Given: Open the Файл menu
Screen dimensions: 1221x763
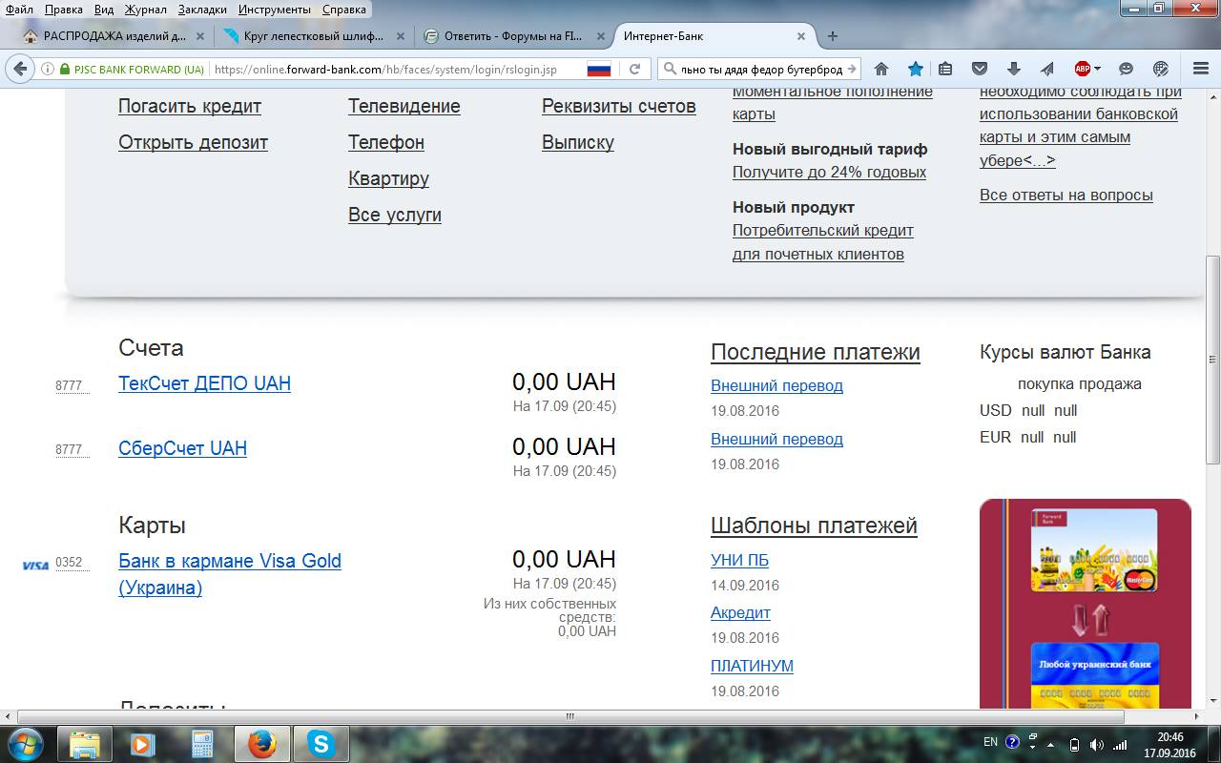Looking at the screenshot, I should [19, 10].
